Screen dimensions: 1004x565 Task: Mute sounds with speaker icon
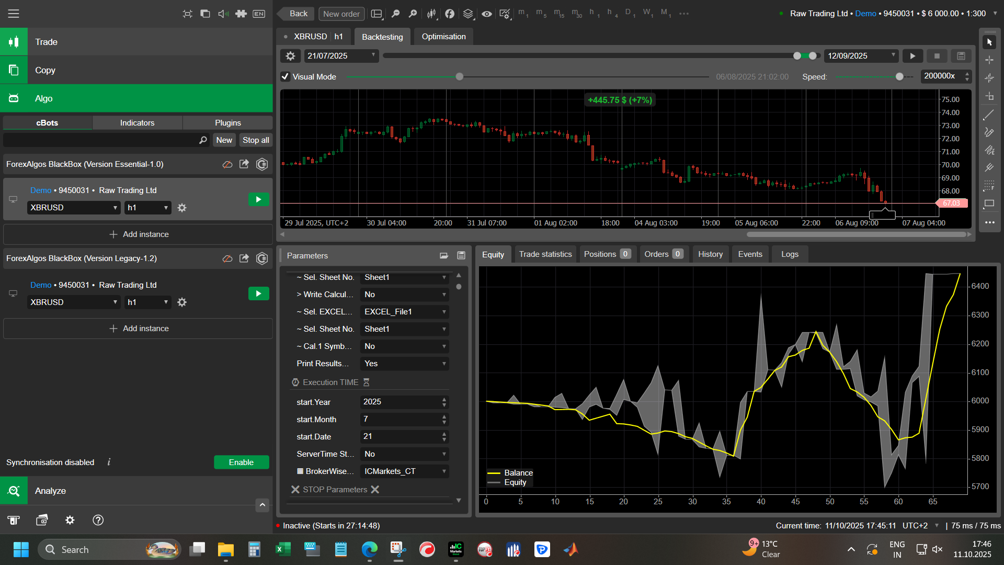[223, 14]
